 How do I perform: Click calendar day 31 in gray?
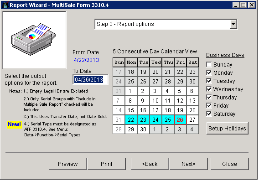click(x=119, y=91)
